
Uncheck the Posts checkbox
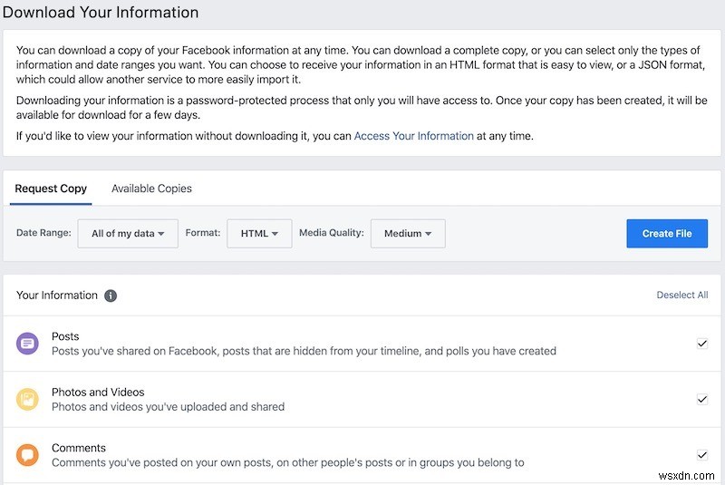tap(701, 344)
